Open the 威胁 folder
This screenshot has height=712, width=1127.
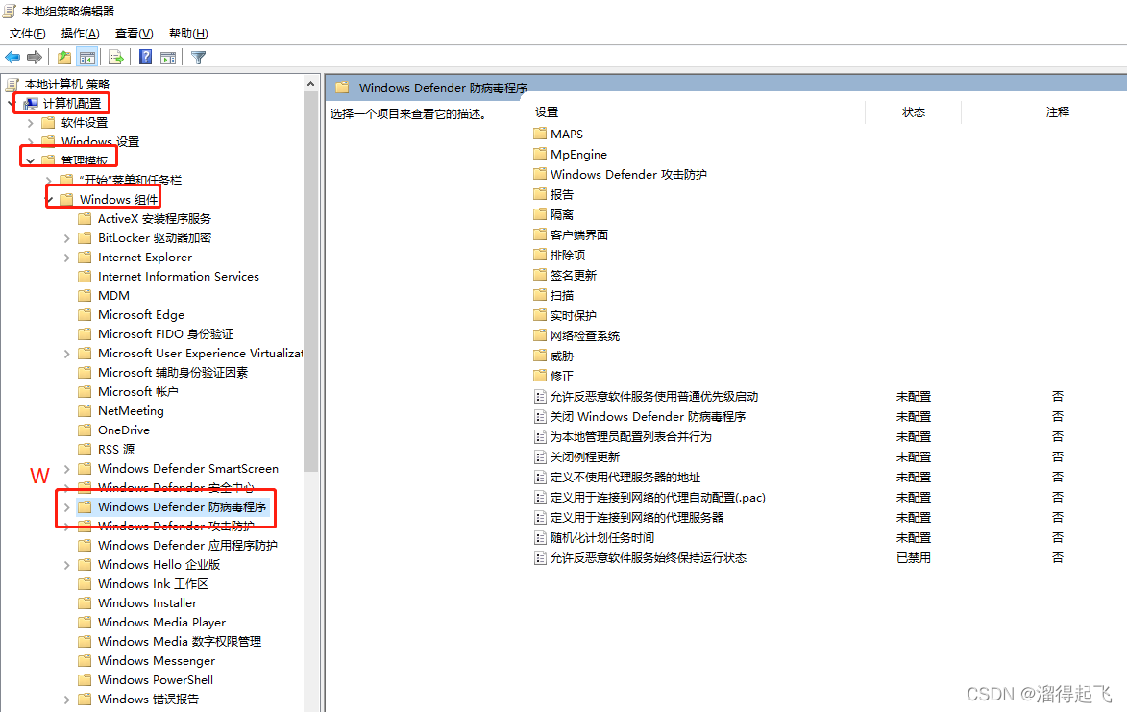point(553,356)
